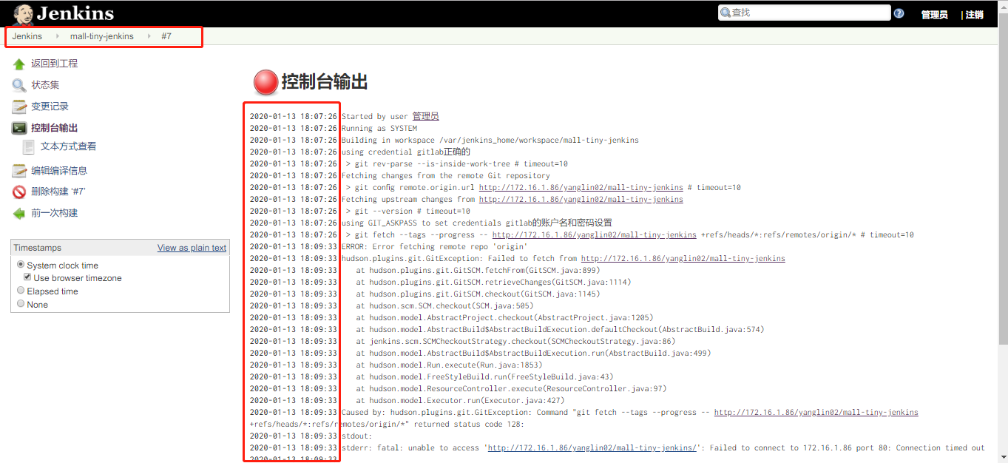Click the green up arrow back-to-project icon

click(19, 64)
